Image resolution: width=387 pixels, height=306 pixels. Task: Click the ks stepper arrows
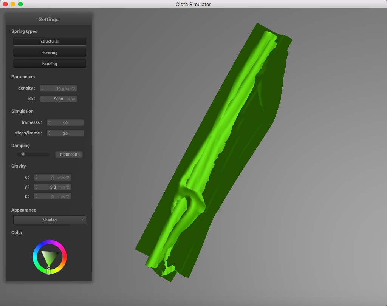point(42,99)
